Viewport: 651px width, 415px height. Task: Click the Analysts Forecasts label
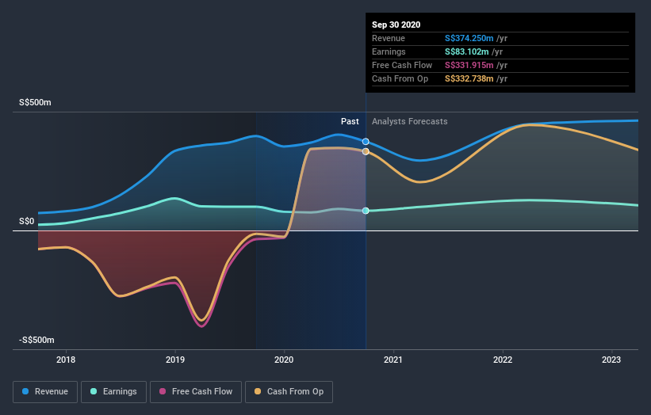coord(409,121)
